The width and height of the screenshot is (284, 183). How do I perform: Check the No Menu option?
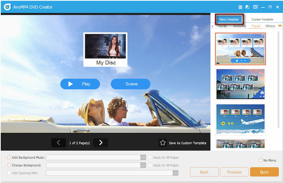point(260,160)
